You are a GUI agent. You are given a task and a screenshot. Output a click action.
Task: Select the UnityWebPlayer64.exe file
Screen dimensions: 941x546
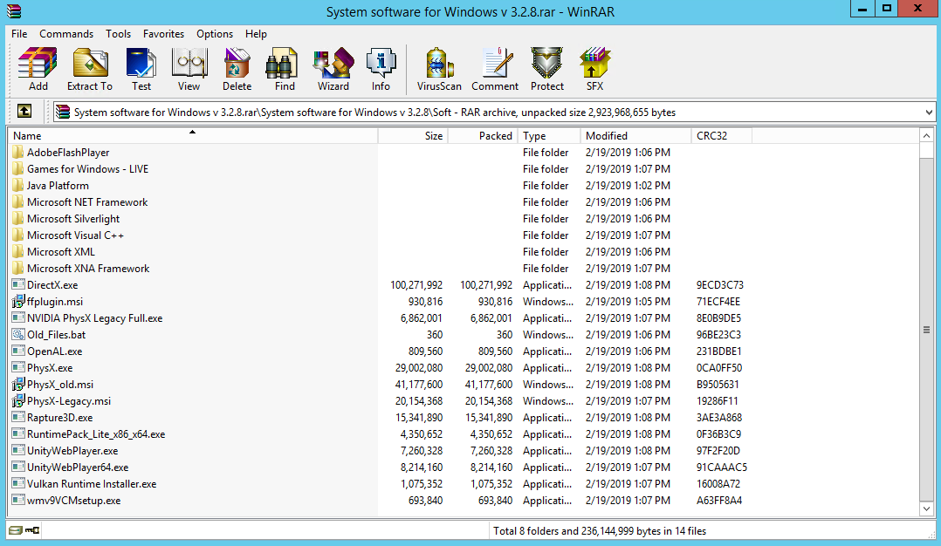pos(78,468)
